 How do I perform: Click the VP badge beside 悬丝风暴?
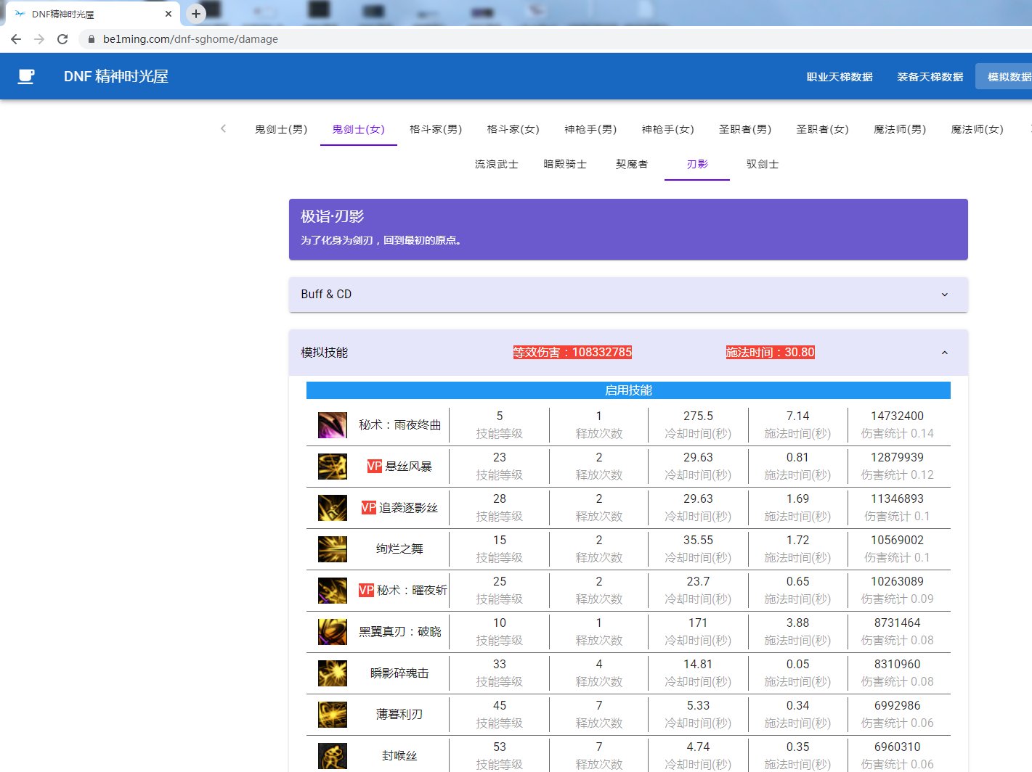[373, 467]
